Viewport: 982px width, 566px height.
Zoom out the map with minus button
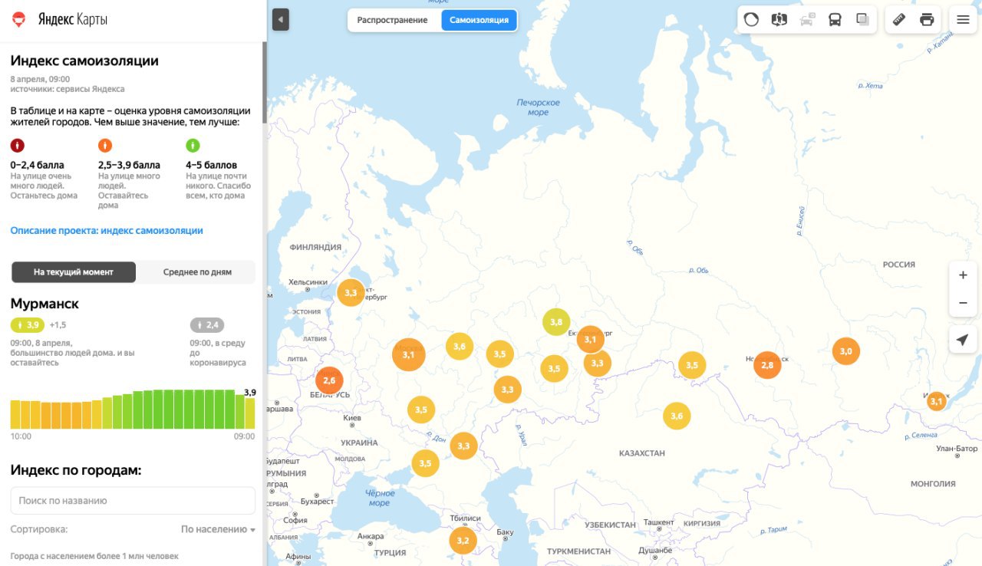(963, 303)
